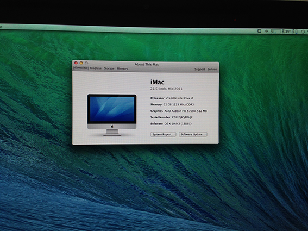Switch to the Memory tab
This screenshot has height=231, width=308.
pyautogui.click(x=122, y=68)
